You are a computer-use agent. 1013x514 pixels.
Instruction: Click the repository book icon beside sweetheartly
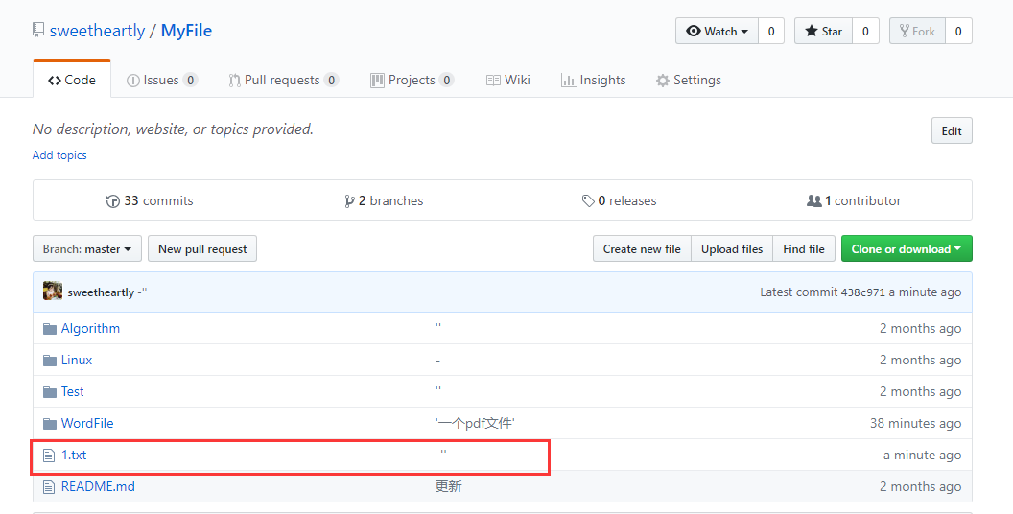pyautogui.click(x=38, y=30)
